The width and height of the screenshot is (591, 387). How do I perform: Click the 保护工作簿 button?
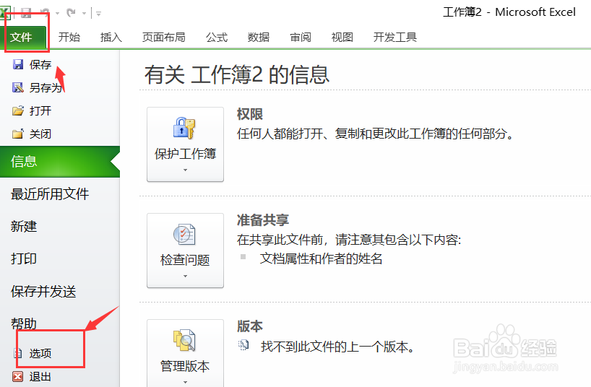[185, 144]
